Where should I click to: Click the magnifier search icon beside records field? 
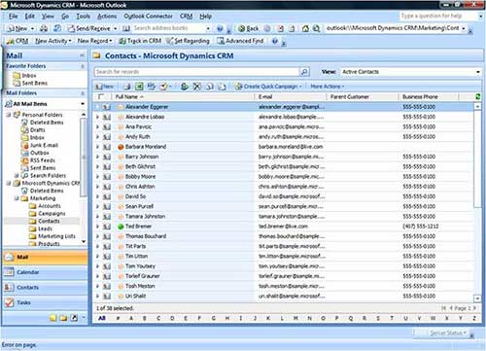(304, 72)
